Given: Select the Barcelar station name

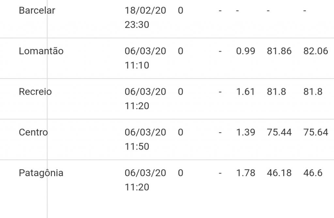Looking at the screenshot, I should coord(37,10).
